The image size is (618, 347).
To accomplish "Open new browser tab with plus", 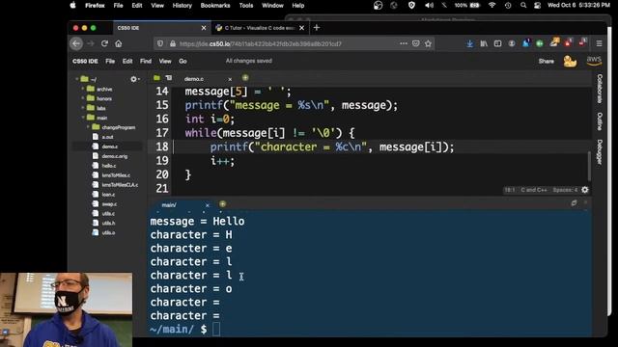I will pos(317,28).
